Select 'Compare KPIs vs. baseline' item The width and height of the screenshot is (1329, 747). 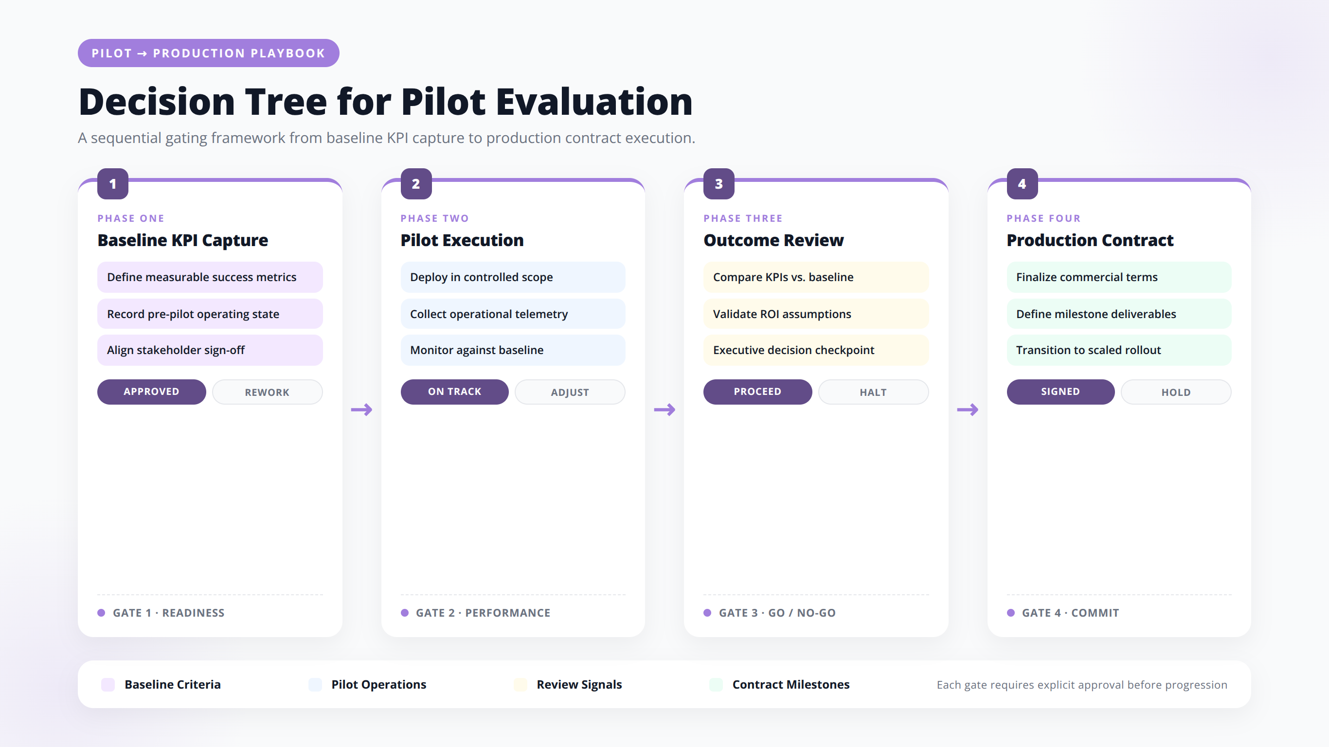click(816, 277)
